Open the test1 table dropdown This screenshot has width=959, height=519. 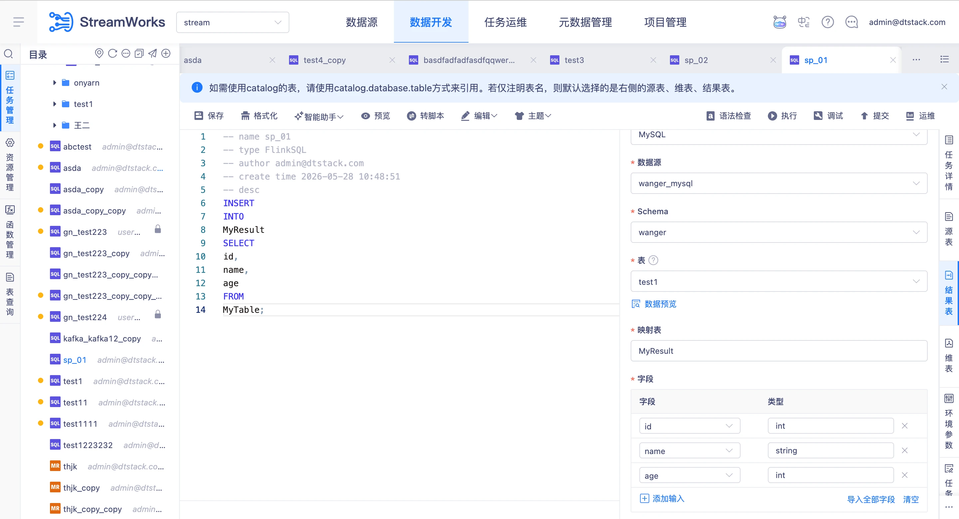779,281
